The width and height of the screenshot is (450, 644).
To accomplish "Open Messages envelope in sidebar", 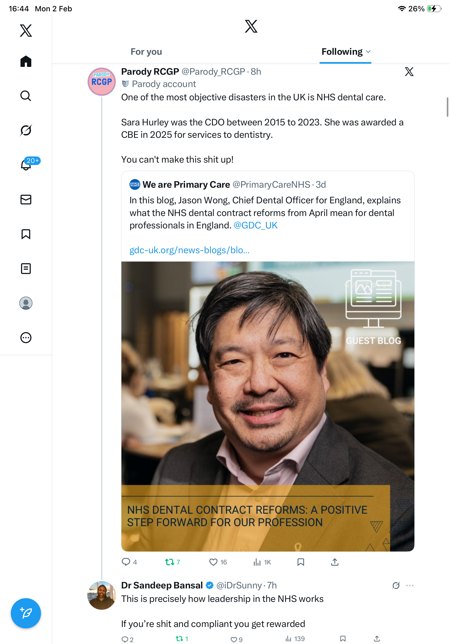I will [x=26, y=199].
